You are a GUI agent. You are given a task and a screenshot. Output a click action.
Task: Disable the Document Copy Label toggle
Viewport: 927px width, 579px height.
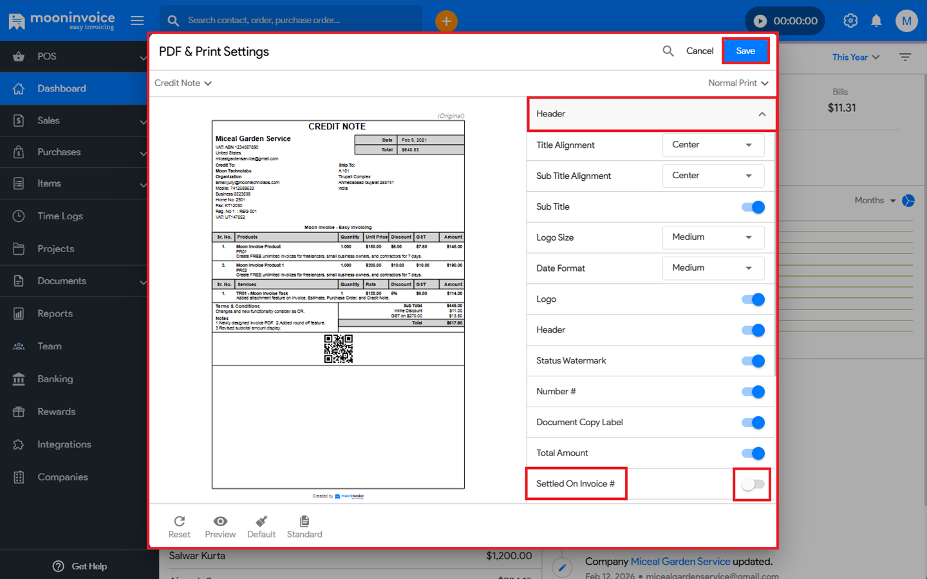click(x=753, y=423)
